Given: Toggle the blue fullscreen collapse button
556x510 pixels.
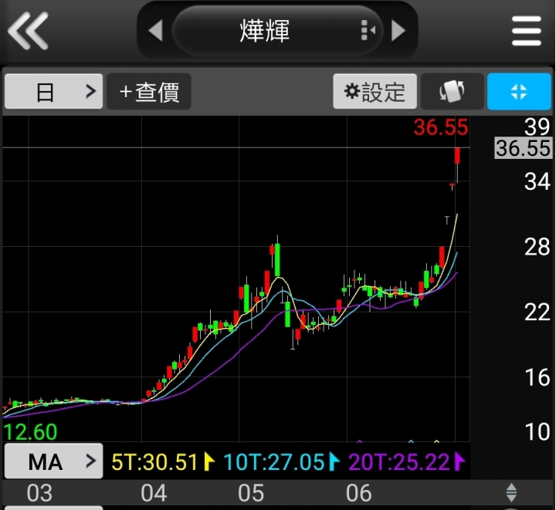Looking at the screenshot, I should coord(519,91).
